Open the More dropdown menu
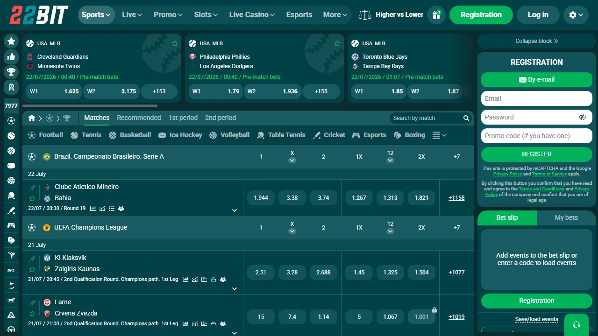Screen dimensions: 598x336 coord(335,15)
